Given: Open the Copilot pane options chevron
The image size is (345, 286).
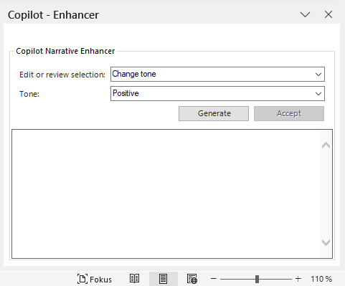Looking at the screenshot, I should coord(305,14).
